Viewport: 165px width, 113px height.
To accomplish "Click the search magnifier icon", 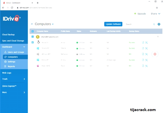I will click(154, 24).
